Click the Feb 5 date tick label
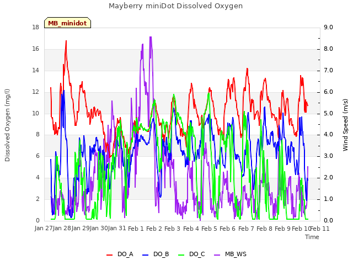353x265 pixels. (209, 229)
